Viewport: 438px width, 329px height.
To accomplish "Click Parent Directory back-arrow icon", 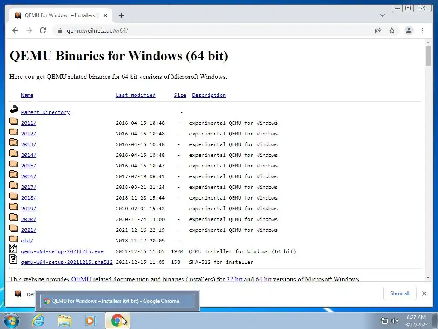I will click(14, 109).
